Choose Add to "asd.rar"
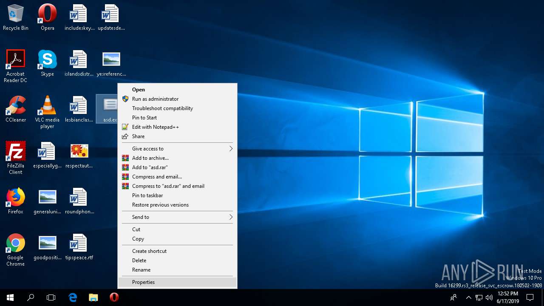 coord(177,167)
